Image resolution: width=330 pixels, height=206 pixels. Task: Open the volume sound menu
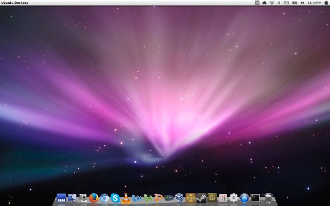302,3
